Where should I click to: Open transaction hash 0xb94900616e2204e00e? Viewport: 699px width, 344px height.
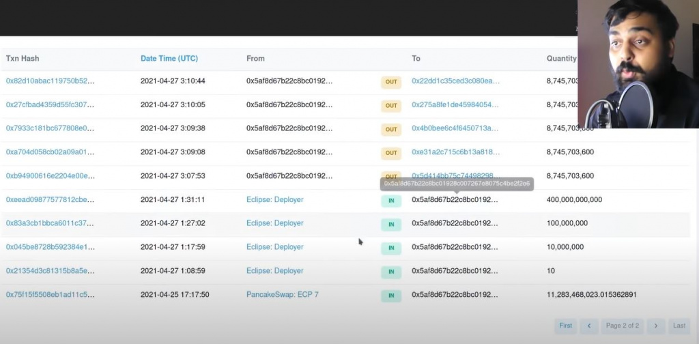tap(50, 175)
